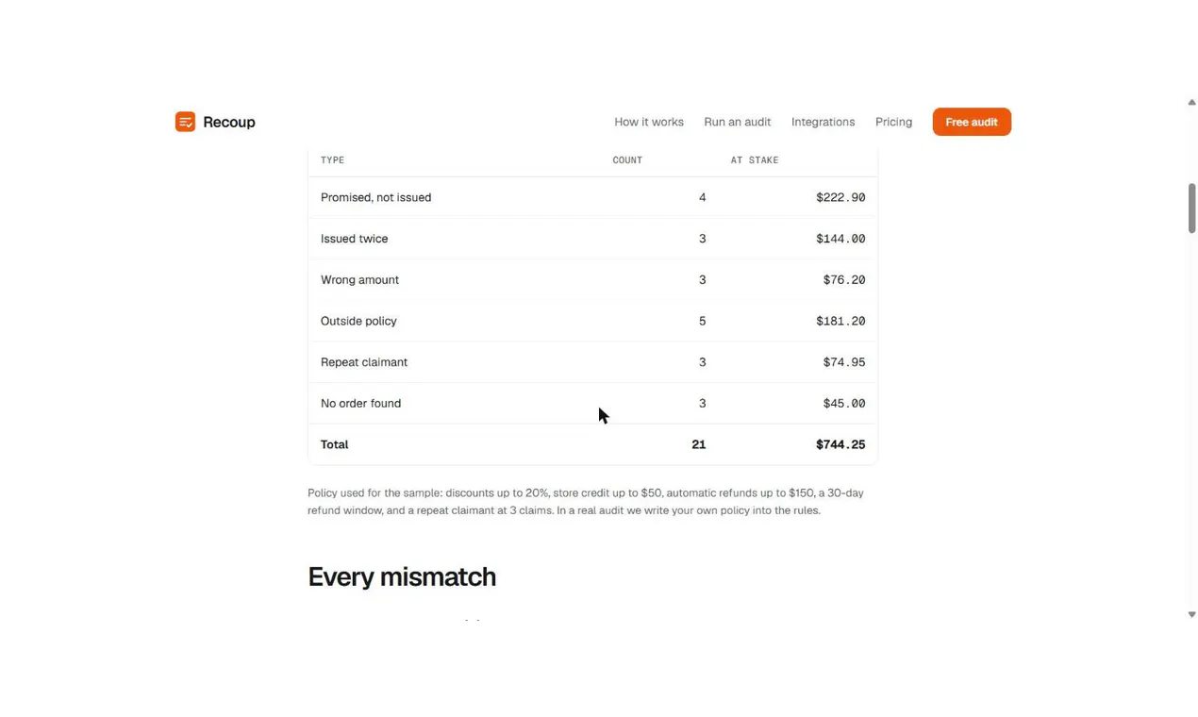Open the How it works page
The height and width of the screenshot is (717, 1198).
(649, 122)
